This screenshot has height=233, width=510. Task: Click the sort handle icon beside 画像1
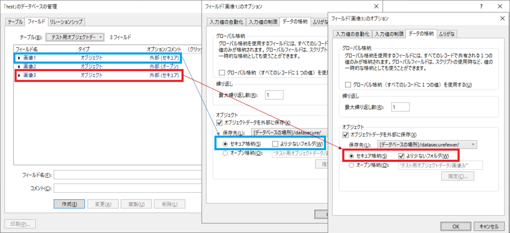pos(19,58)
